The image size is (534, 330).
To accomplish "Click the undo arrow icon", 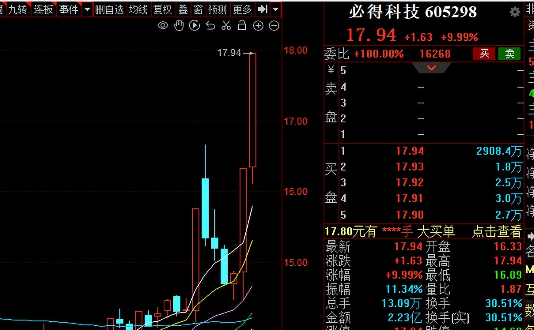I will point(210,25).
